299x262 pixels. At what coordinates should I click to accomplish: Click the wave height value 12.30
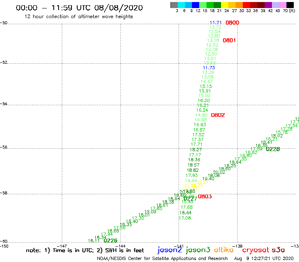coord(211,54)
